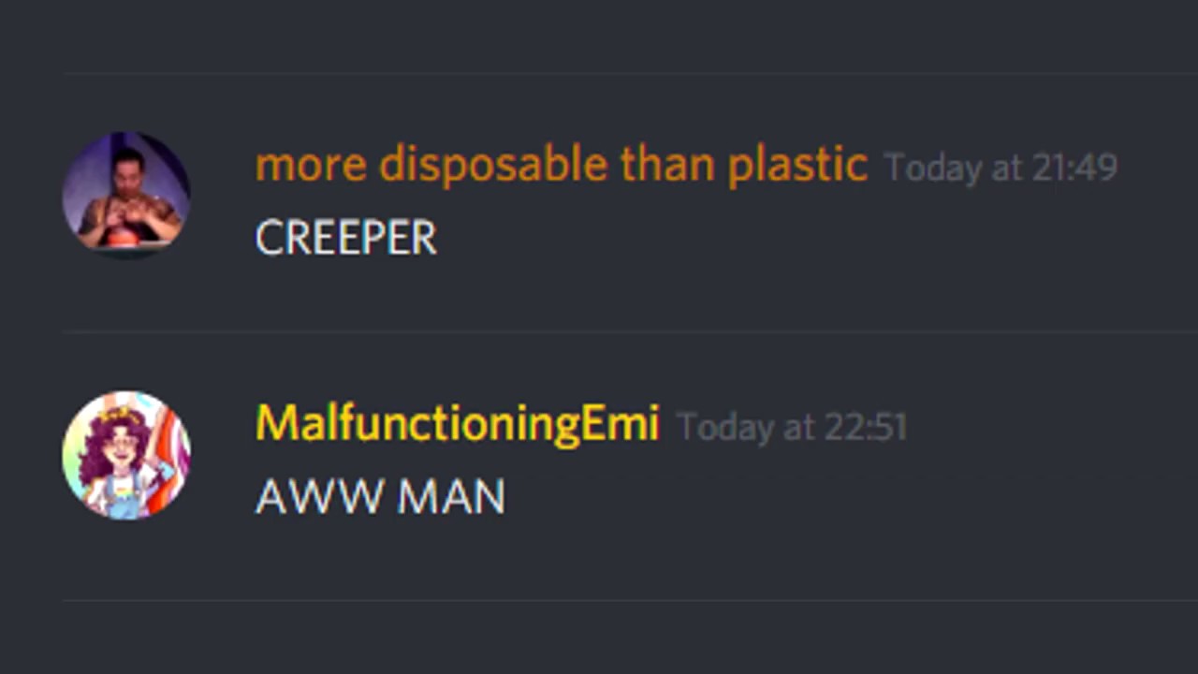
Task: Click the CREEPER message text
Action: click(x=346, y=239)
